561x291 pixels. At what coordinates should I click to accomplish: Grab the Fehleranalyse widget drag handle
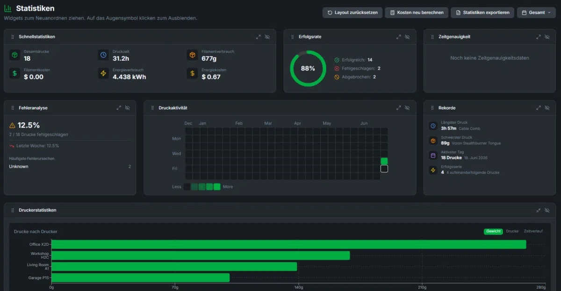13,108
